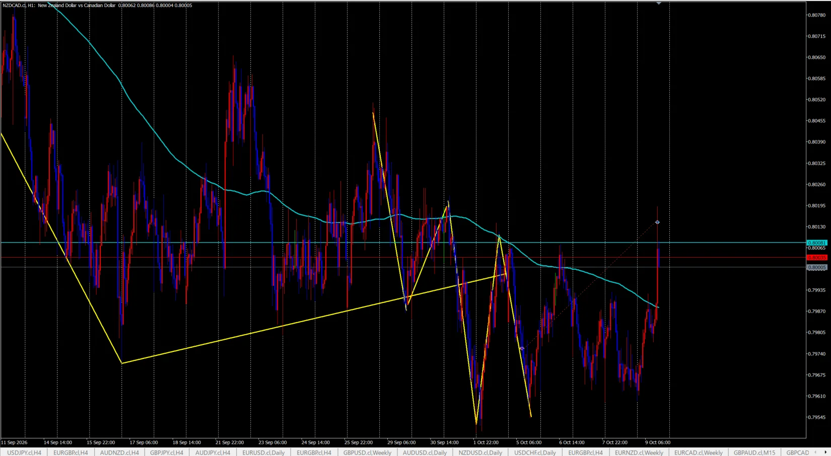This screenshot has height=456, width=831.
Task: Select the GBPJPY.cl,H4 chart tab
Action: coord(167,452)
